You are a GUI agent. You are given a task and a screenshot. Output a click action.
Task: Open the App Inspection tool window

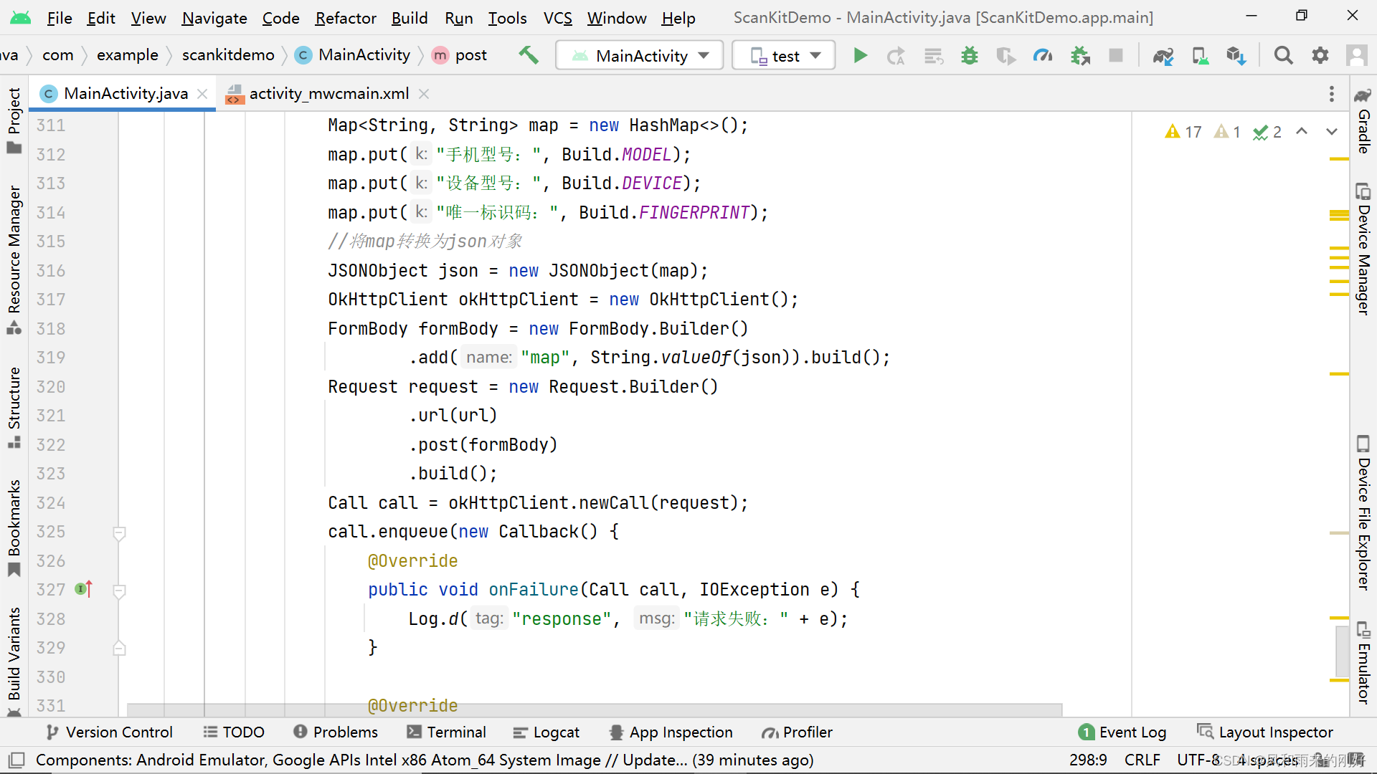[x=671, y=732]
